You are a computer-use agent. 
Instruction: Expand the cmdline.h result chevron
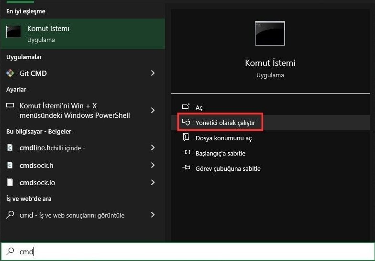[x=153, y=148]
